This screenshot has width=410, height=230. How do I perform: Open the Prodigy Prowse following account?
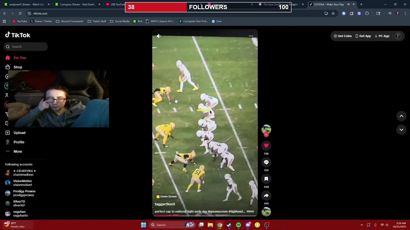(x=20, y=193)
